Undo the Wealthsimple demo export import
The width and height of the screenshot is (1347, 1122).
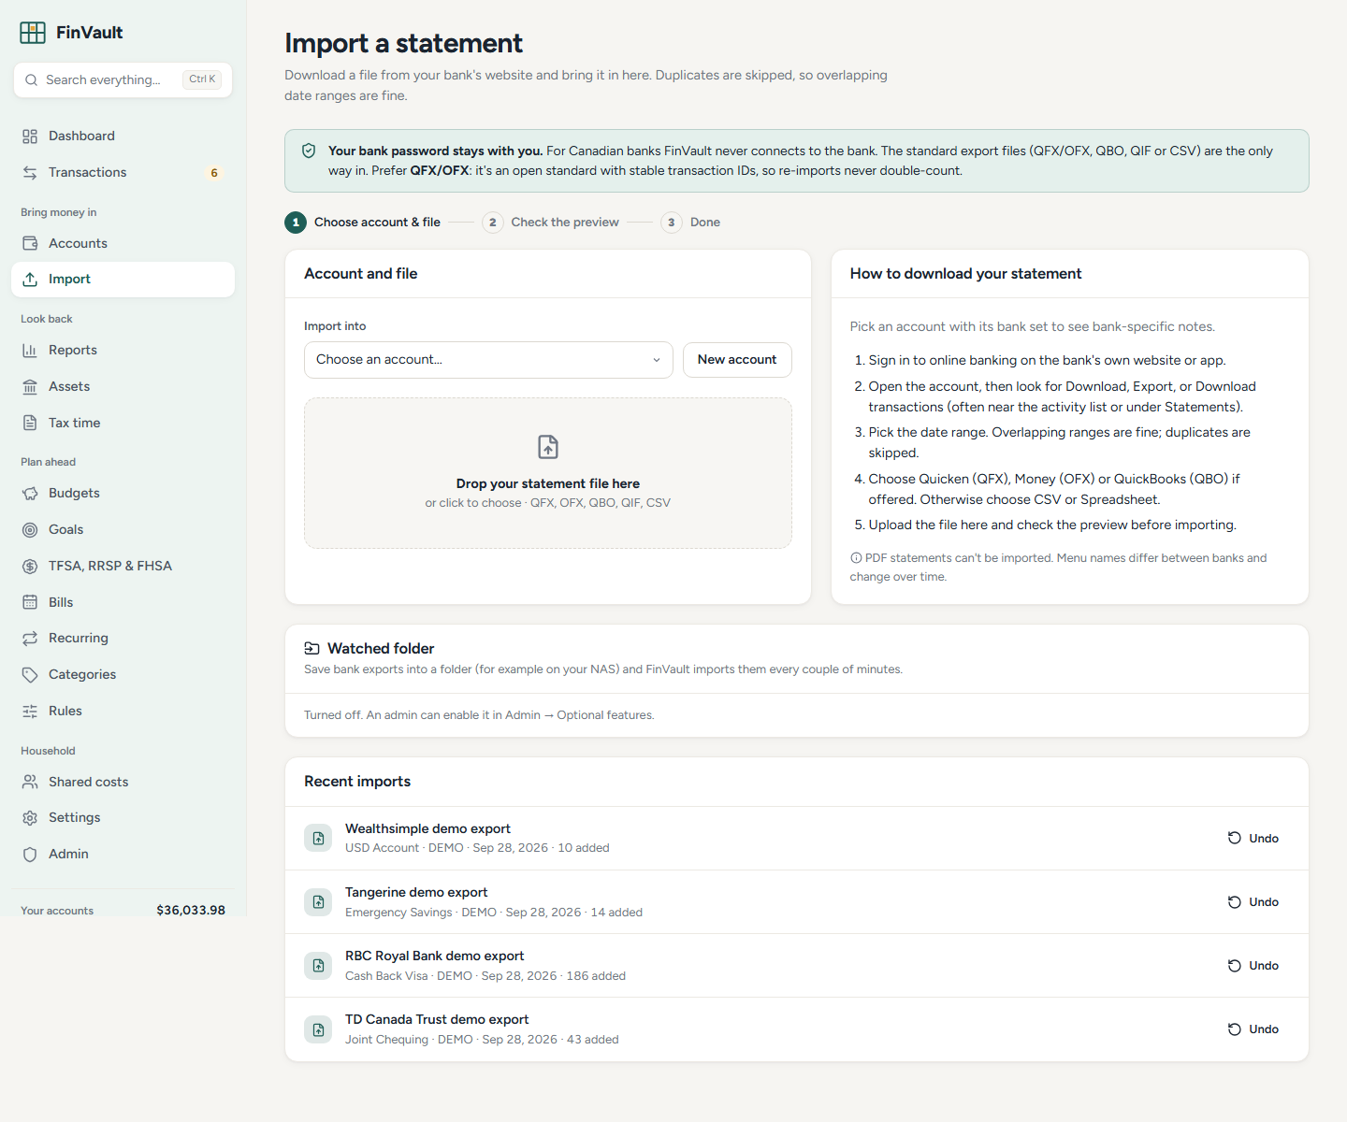click(x=1253, y=839)
